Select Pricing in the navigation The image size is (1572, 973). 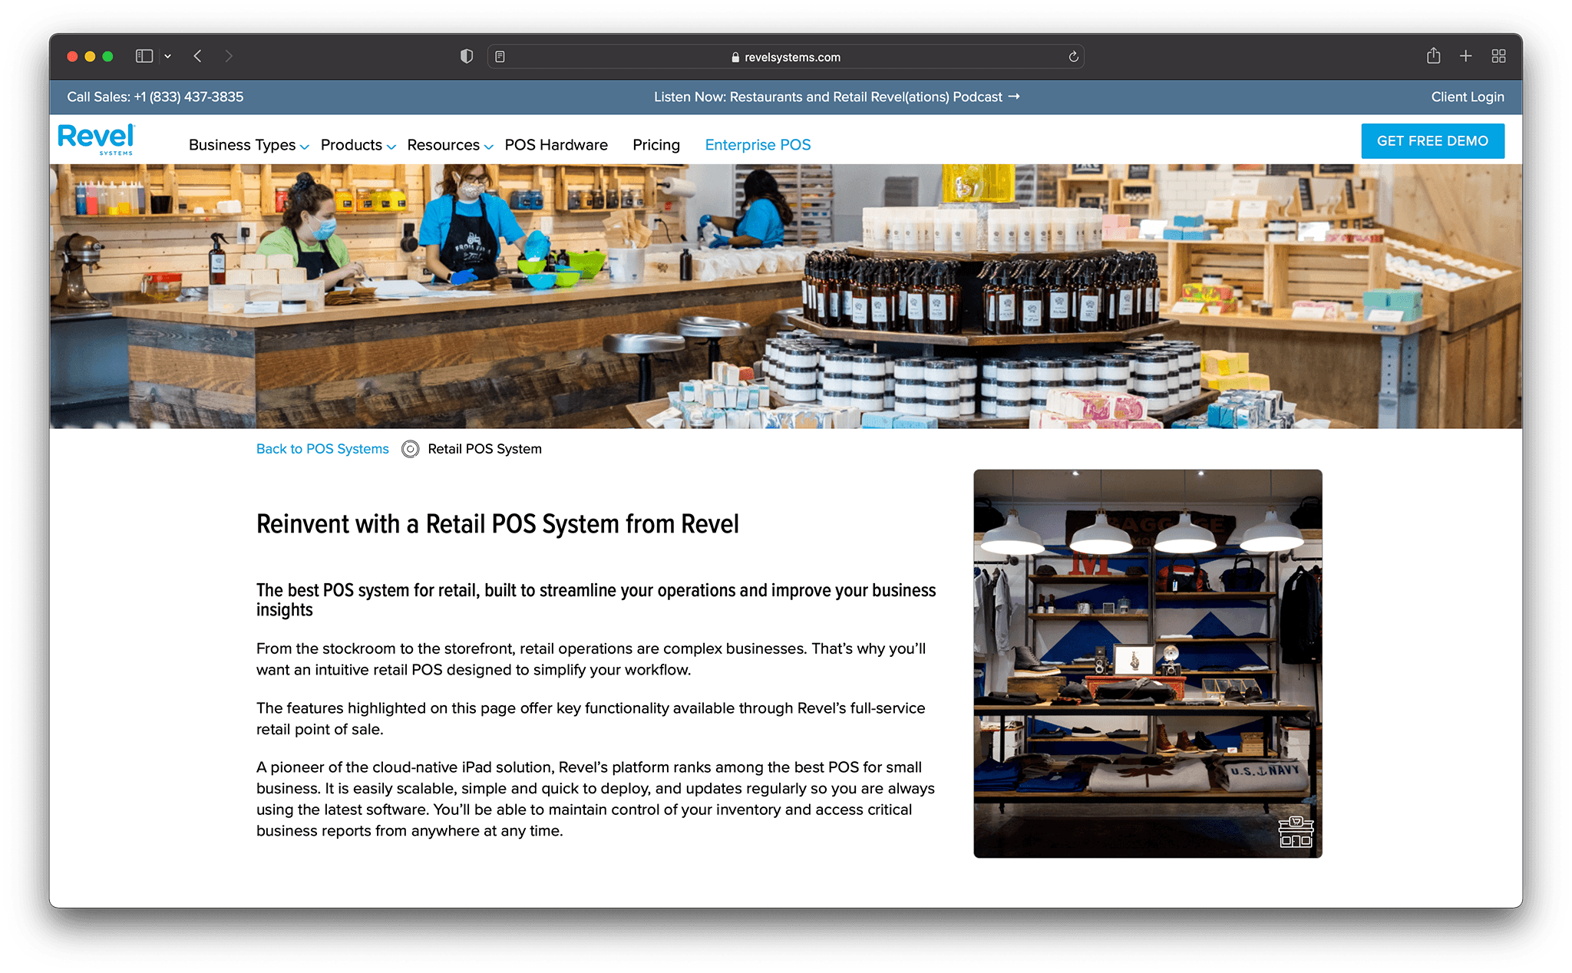point(656,145)
